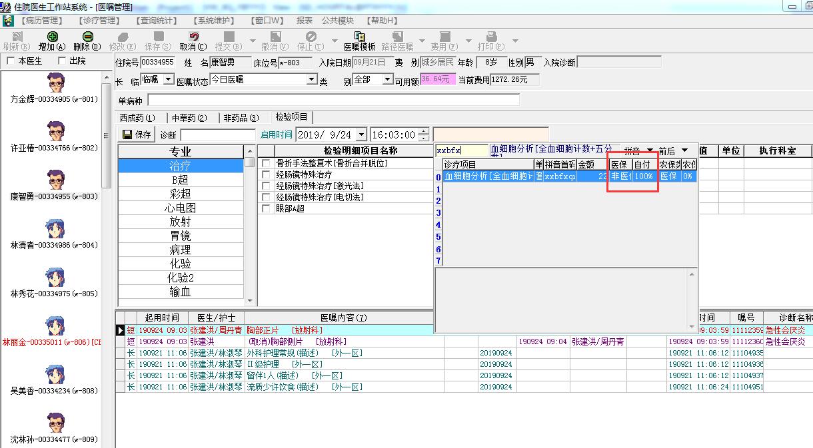The height and width of the screenshot is (448, 813).
Task: Open the 长临 order type dropdown
Action: pos(168,79)
